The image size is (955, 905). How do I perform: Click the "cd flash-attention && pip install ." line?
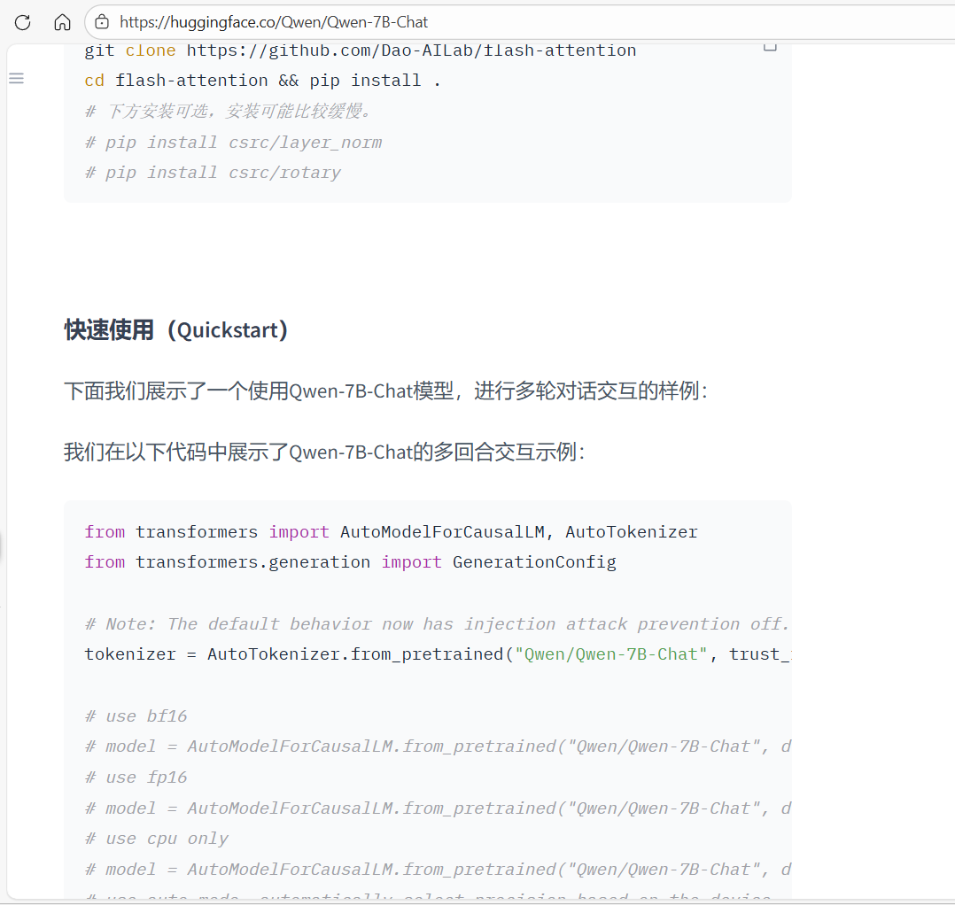tap(263, 81)
